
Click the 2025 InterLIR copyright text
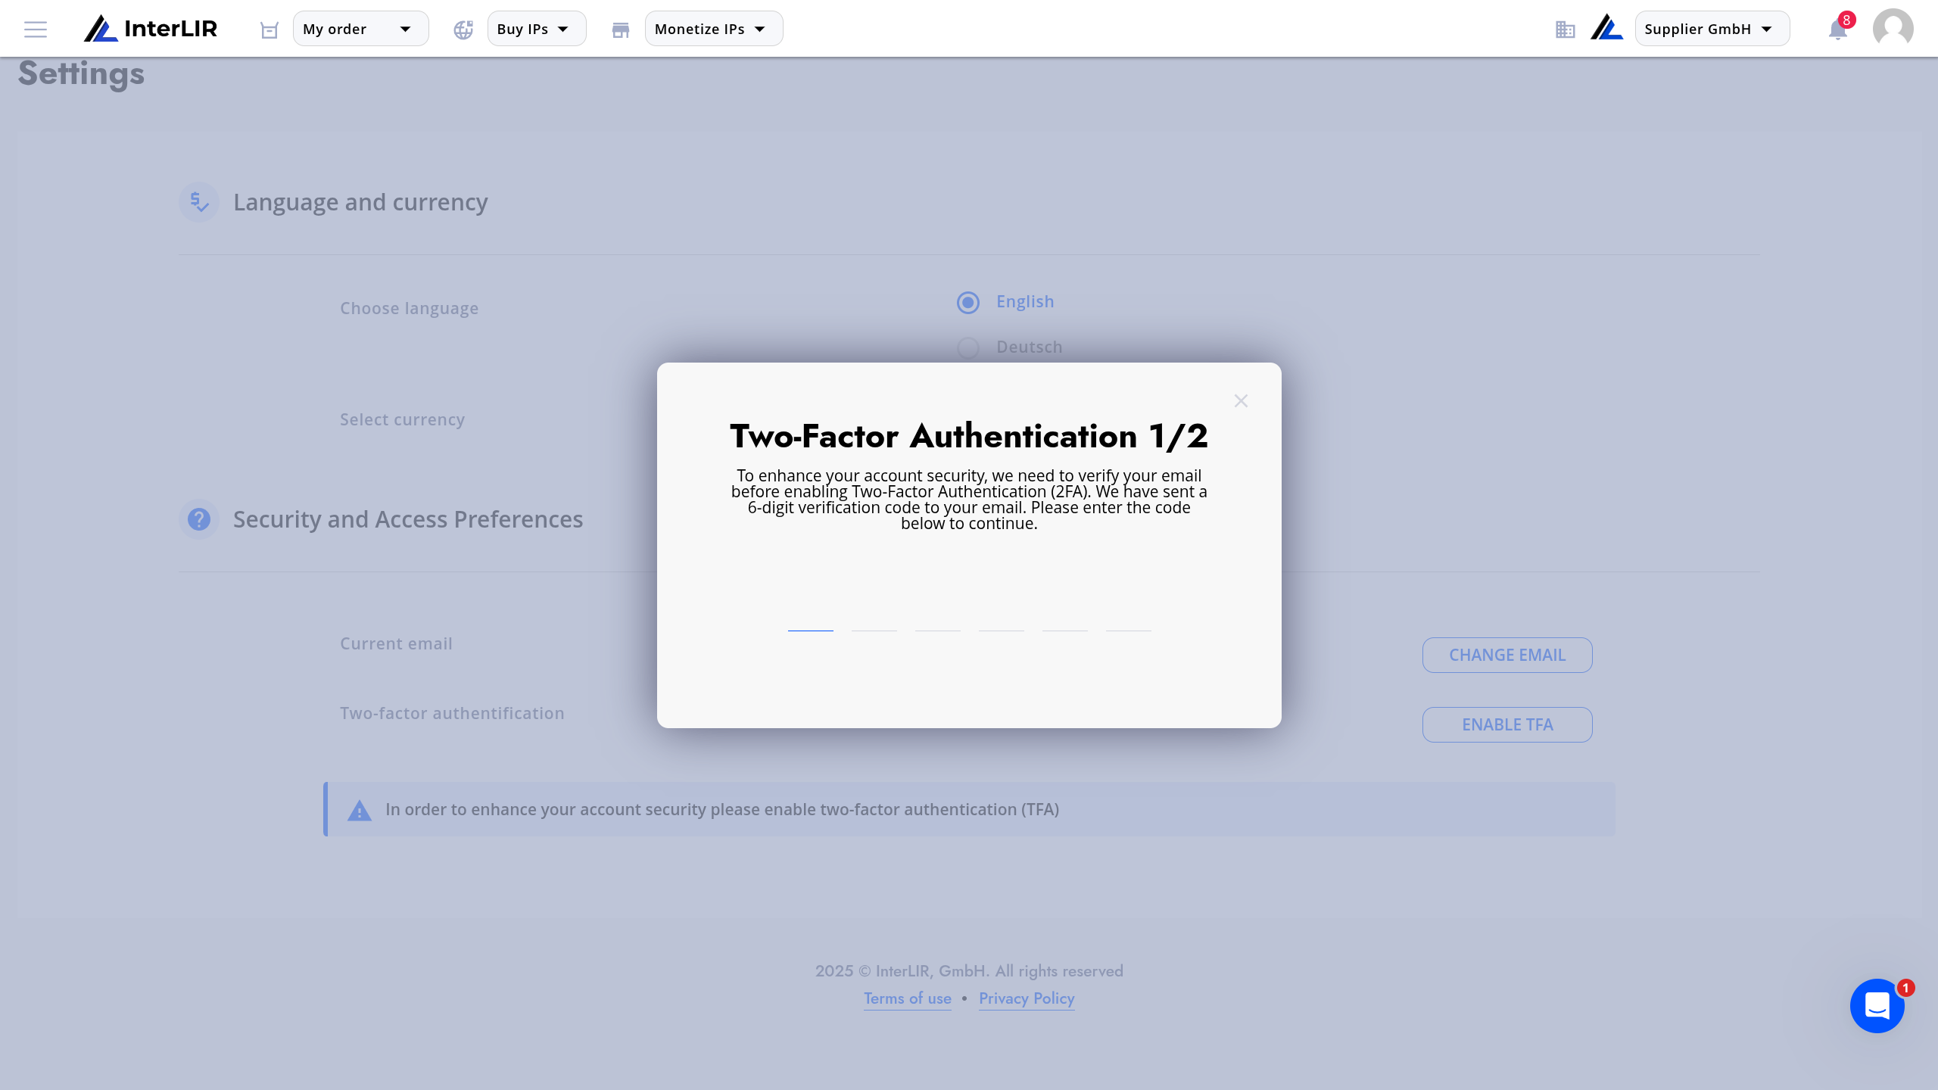969,971
